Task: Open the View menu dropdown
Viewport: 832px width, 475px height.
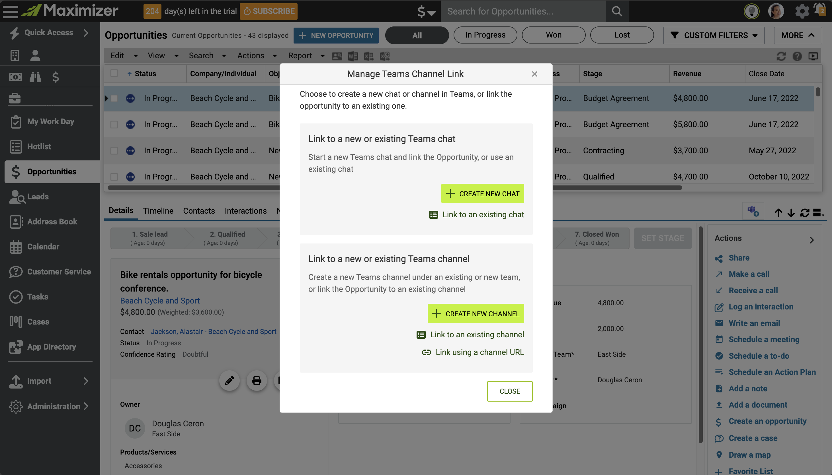Action: coord(163,56)
